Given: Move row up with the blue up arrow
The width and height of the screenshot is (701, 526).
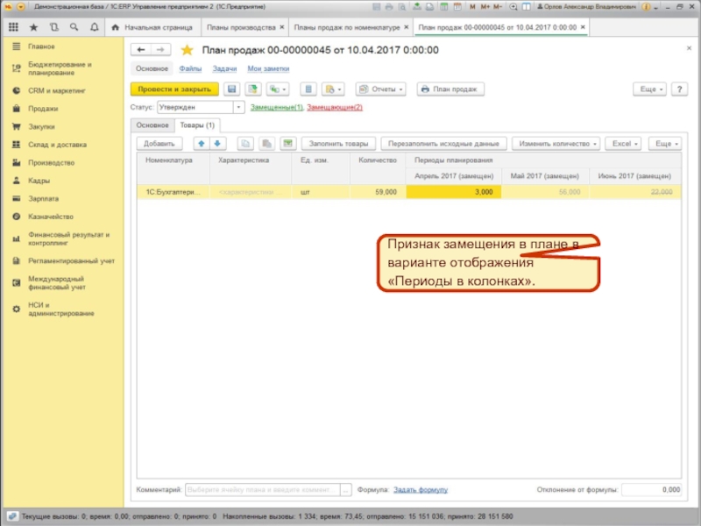Looking at the screenshot, I should coord(201,143).
